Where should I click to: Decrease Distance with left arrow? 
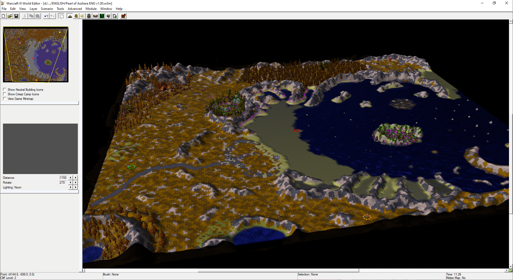point(71,178)
